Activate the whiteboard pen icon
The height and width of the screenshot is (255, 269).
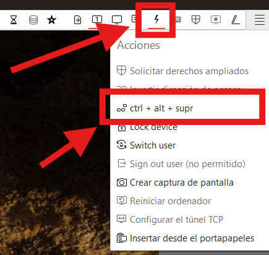[x=235, y=20]
